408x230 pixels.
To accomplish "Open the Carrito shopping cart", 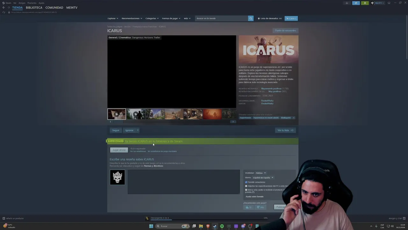I will 291,18.
